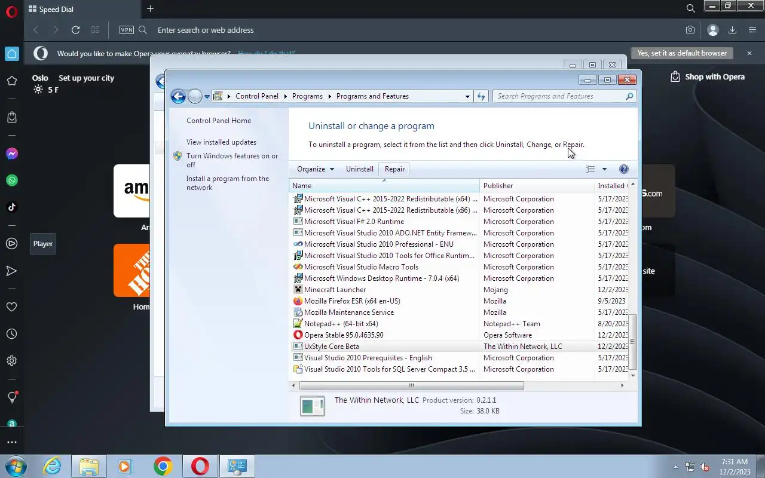Click Programs and Features breadcrumb
This screenshot has width=765, height=478.
pos(372,96)
